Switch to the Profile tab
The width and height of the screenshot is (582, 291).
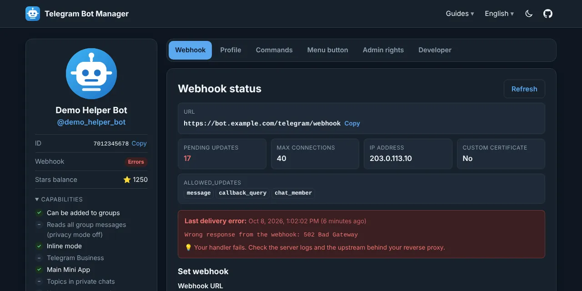(x=231, y=50)
